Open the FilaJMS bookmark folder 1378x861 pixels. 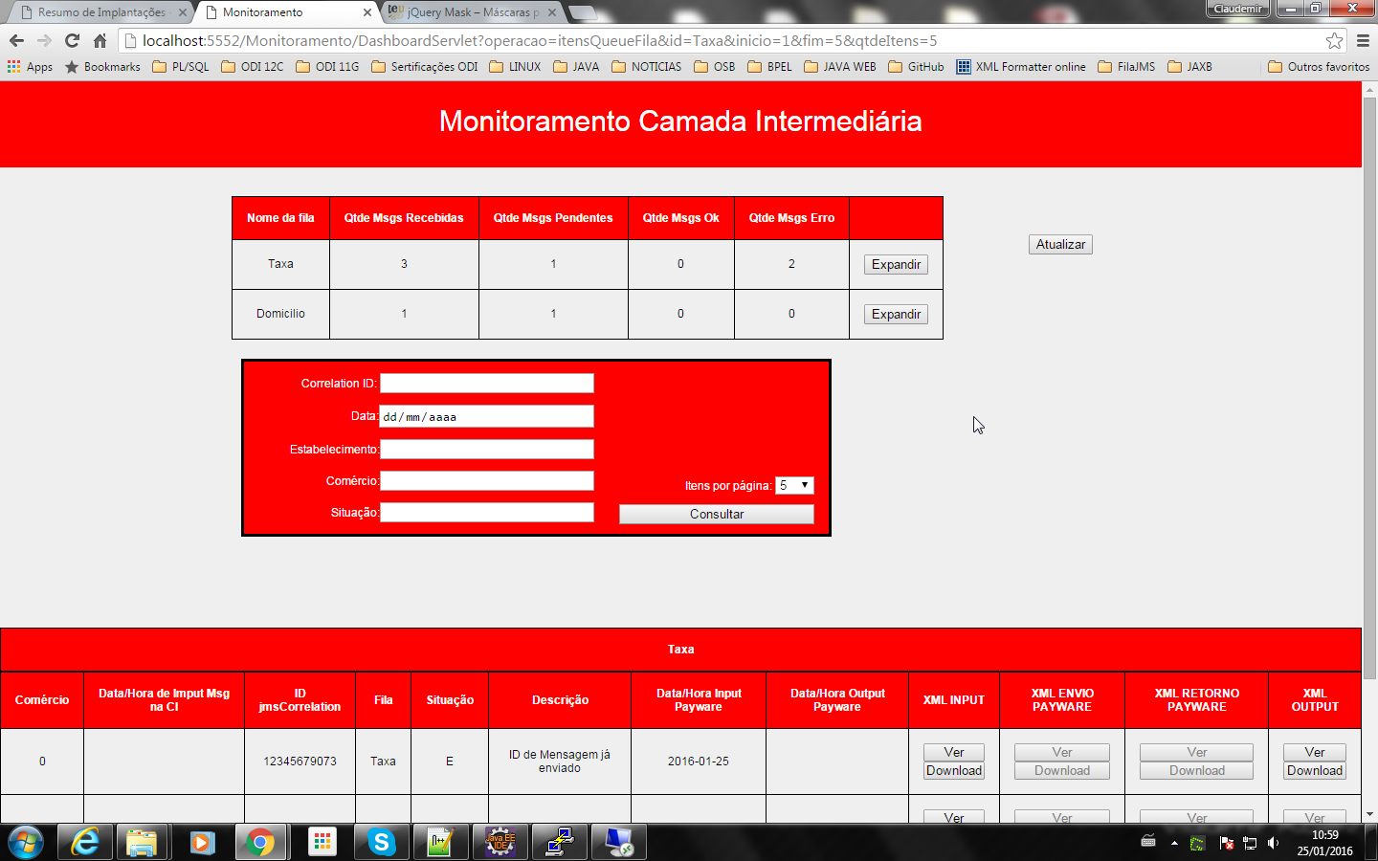click(1126, 67)
